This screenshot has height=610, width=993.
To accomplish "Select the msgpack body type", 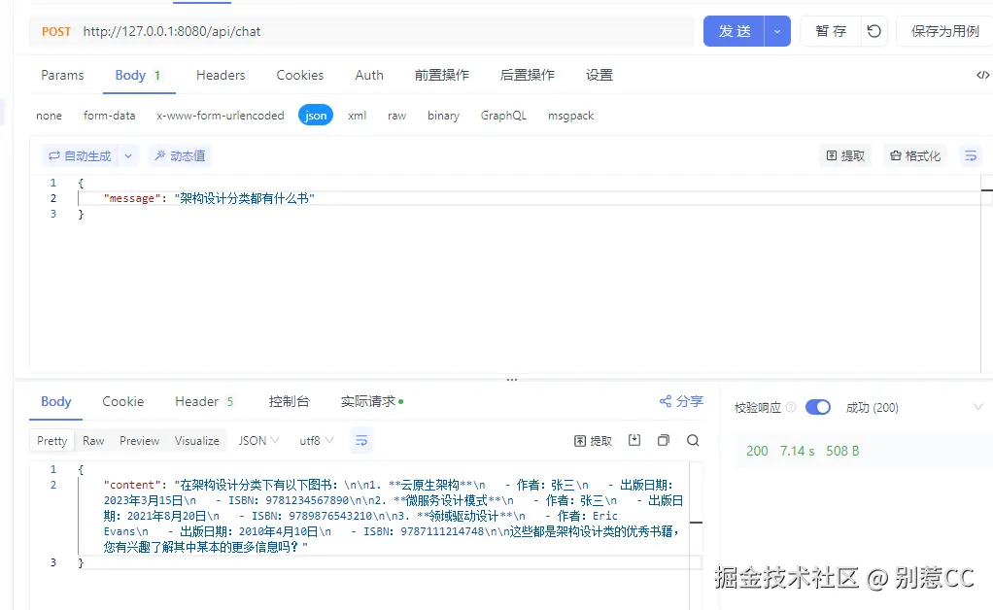I will [570, 116].
